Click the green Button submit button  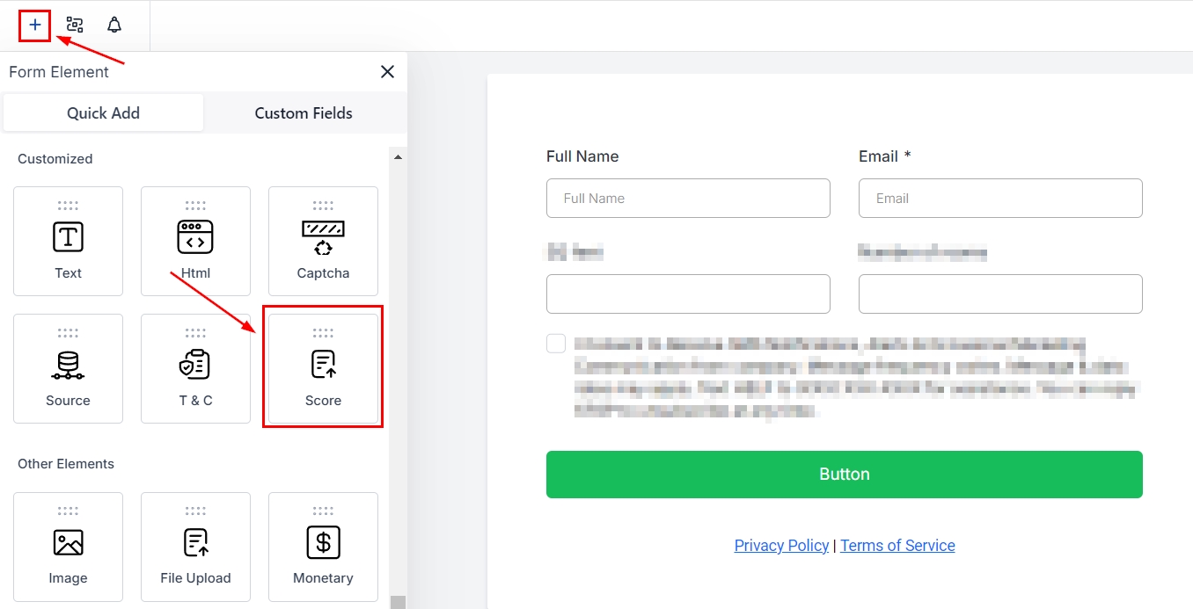(844, 475)
